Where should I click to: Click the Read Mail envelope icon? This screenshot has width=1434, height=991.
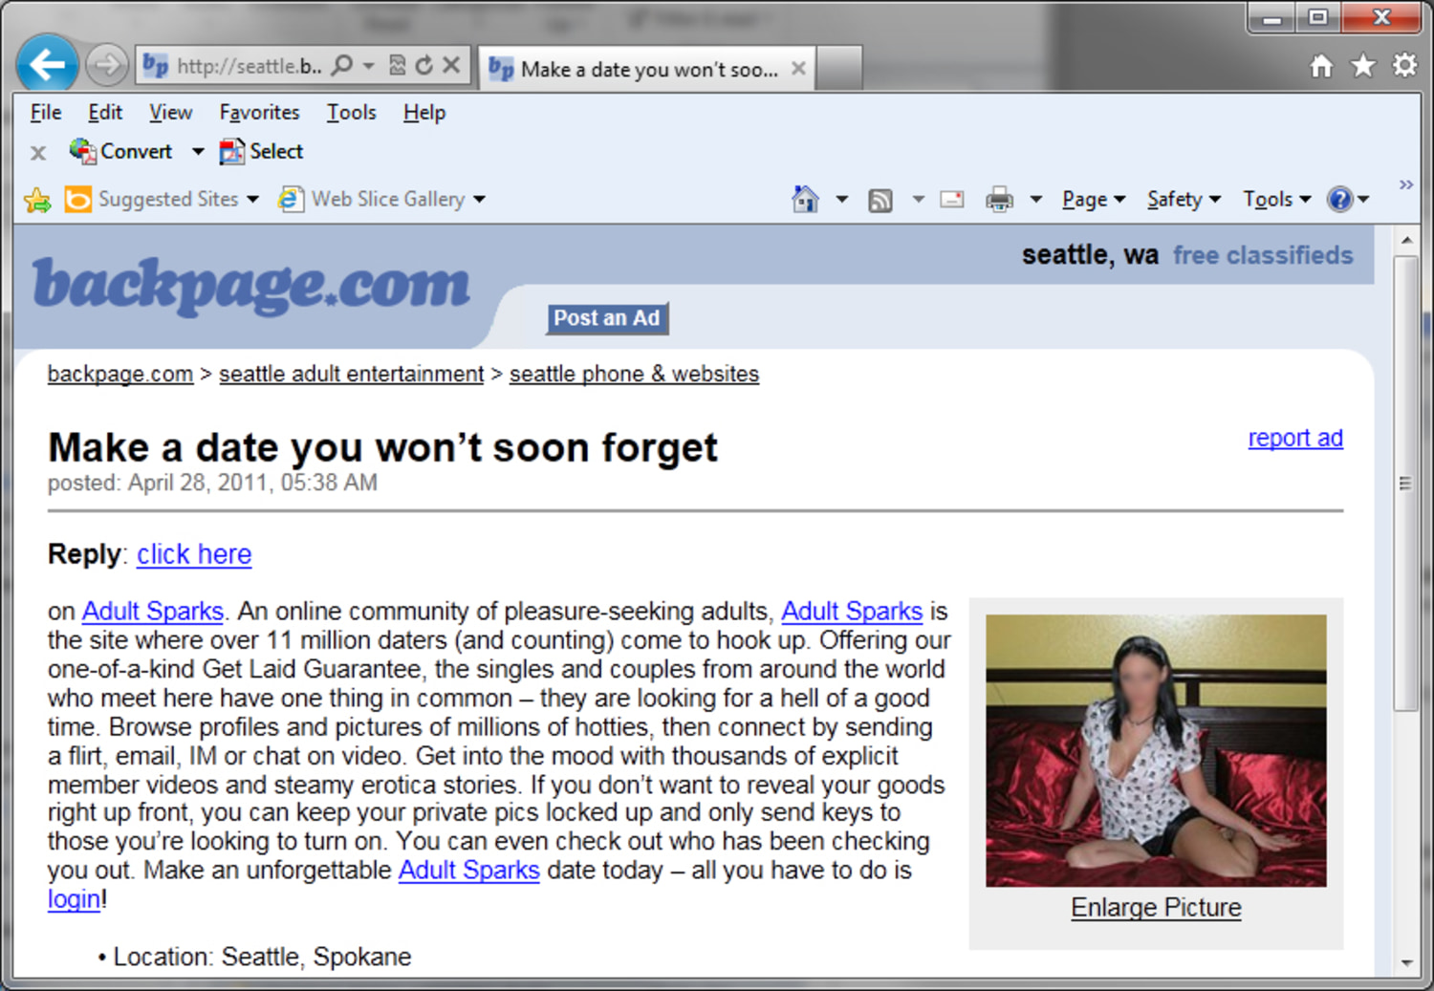coord(952,199)
